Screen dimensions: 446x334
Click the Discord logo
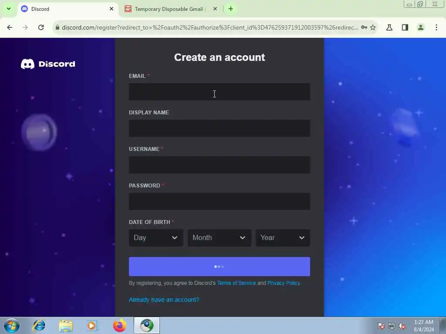[48, 64]
